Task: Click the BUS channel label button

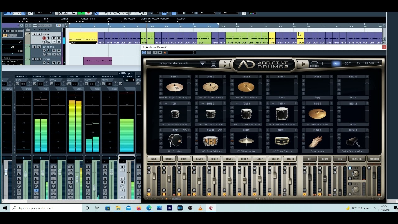Action: [x=340, y=159]
